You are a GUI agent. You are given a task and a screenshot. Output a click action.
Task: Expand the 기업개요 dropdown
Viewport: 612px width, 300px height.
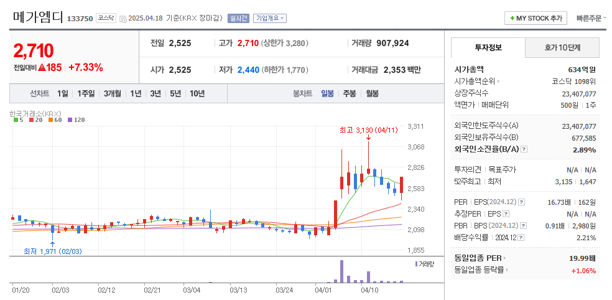270,18
